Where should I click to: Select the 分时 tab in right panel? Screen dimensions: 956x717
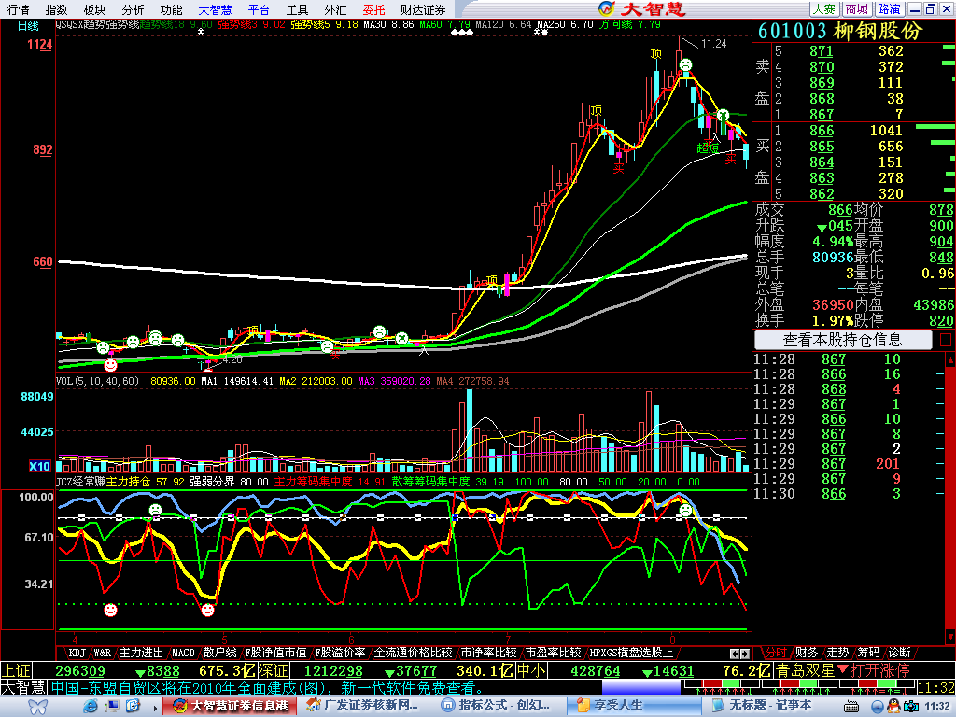point(776,653)
